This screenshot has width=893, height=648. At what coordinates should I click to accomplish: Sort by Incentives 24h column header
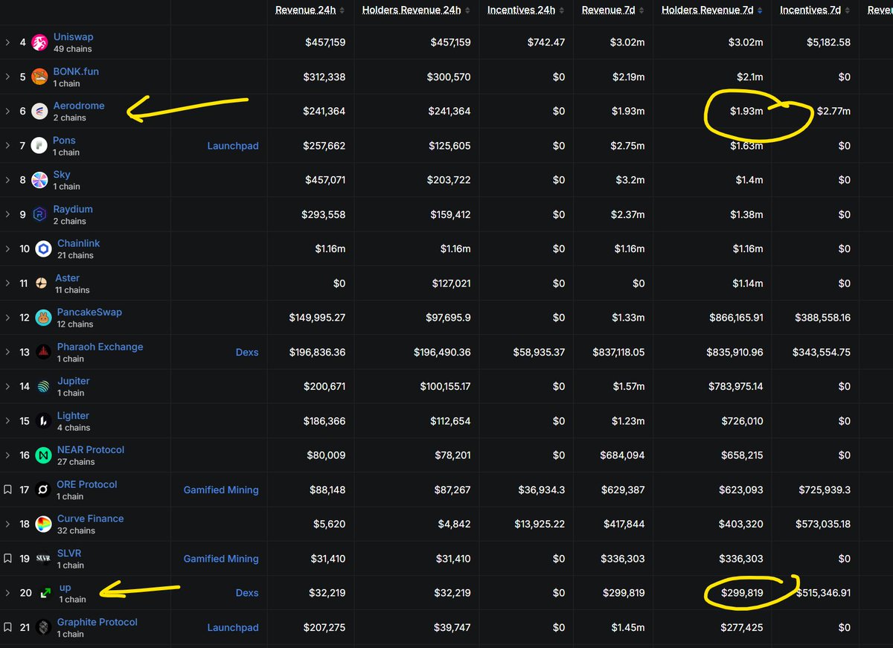pos(521,10)
